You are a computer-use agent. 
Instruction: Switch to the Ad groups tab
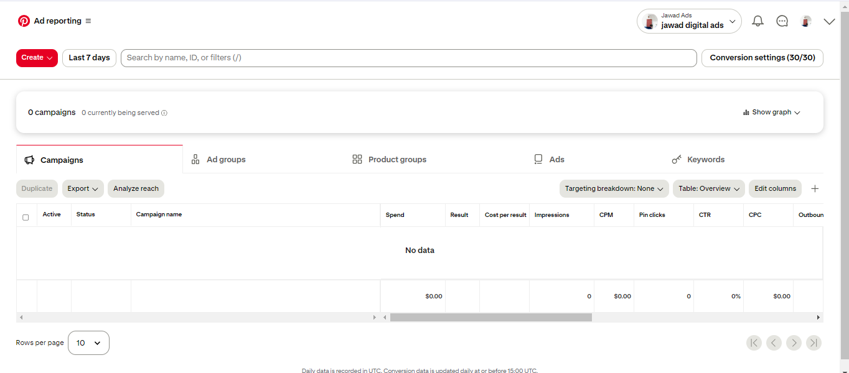[218, 160]
